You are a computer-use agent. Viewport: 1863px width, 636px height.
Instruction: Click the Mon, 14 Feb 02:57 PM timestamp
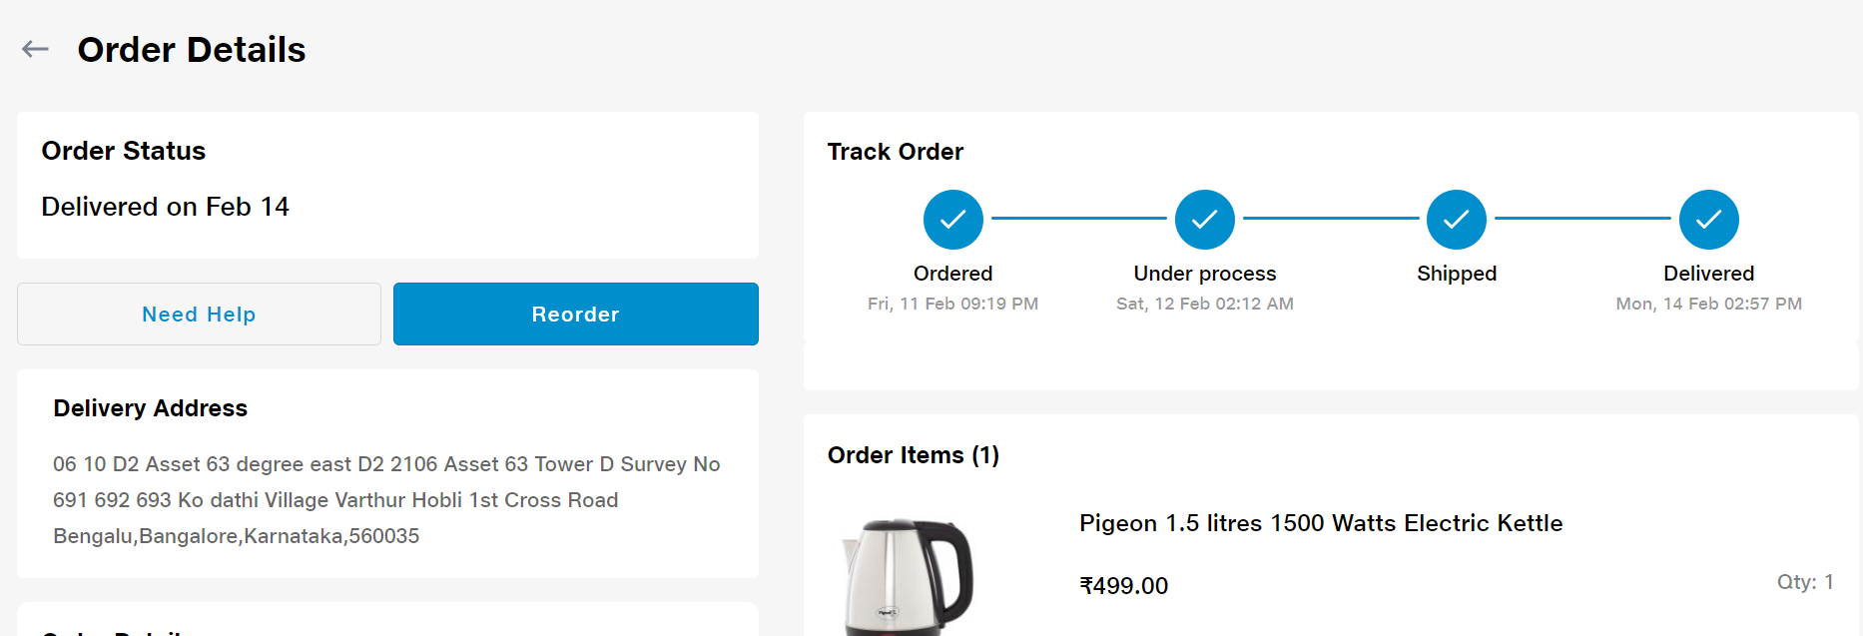tap(1708, 304)
